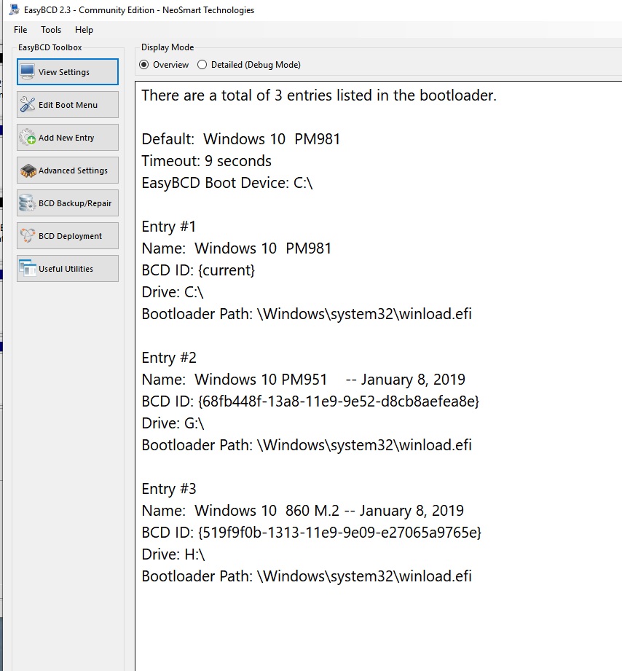622x671 pixels.
Task: Click the wrench icon on Edit Boot Menu
Action: [x=28, y=104]
